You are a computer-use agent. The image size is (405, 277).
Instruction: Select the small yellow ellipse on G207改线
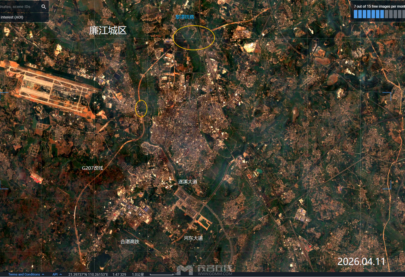point(141,108)
